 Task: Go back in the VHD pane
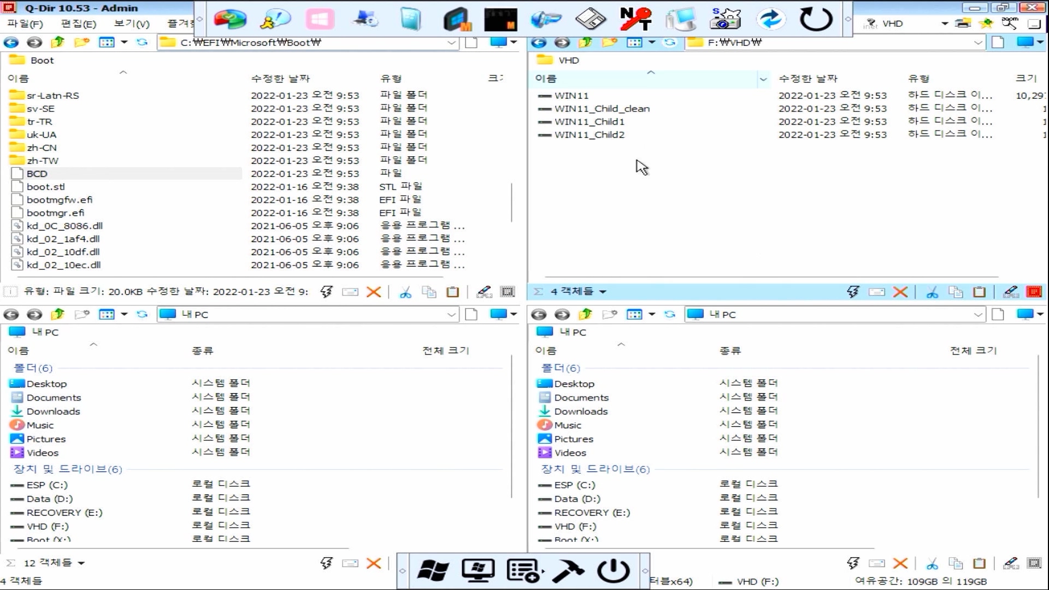[538, 42]
